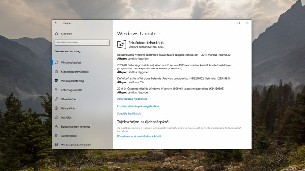Open Speciális beállítások link

pyautogui.click(x=129, y=113)
